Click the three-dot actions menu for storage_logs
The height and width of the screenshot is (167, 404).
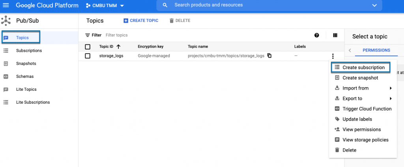point(333,56)
